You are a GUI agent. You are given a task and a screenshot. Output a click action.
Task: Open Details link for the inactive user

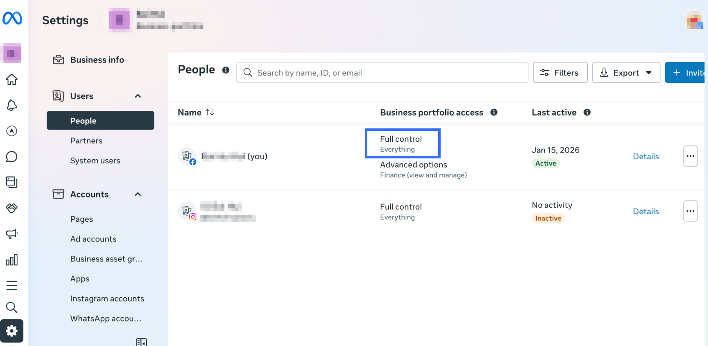point(646,212)
